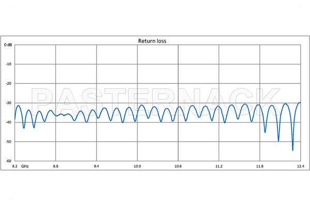Click the deepest dip of the blue curve
This screenshot has width=310, height=206.
(292, 150)
